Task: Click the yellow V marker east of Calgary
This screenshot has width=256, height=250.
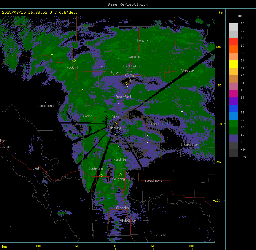Action: click(127, 173)
